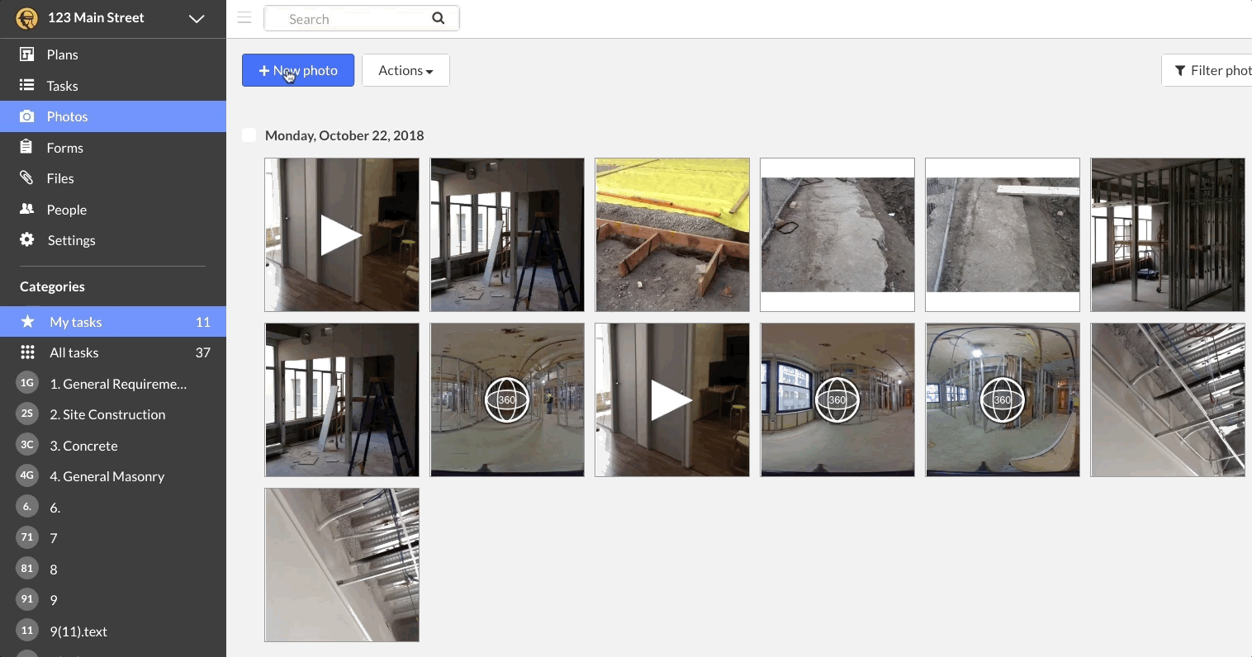
Task: Collapse sidebar with the hamburger menu icon
Action: 244,18
